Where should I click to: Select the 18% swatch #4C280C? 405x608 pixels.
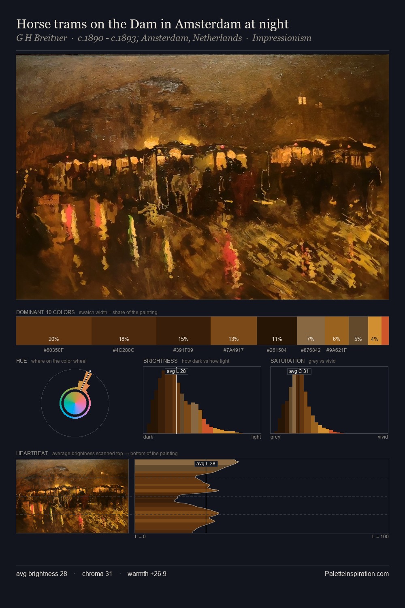coord(124,331)
